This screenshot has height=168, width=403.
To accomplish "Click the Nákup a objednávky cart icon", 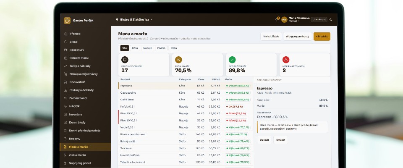I will tap(65, 74).
